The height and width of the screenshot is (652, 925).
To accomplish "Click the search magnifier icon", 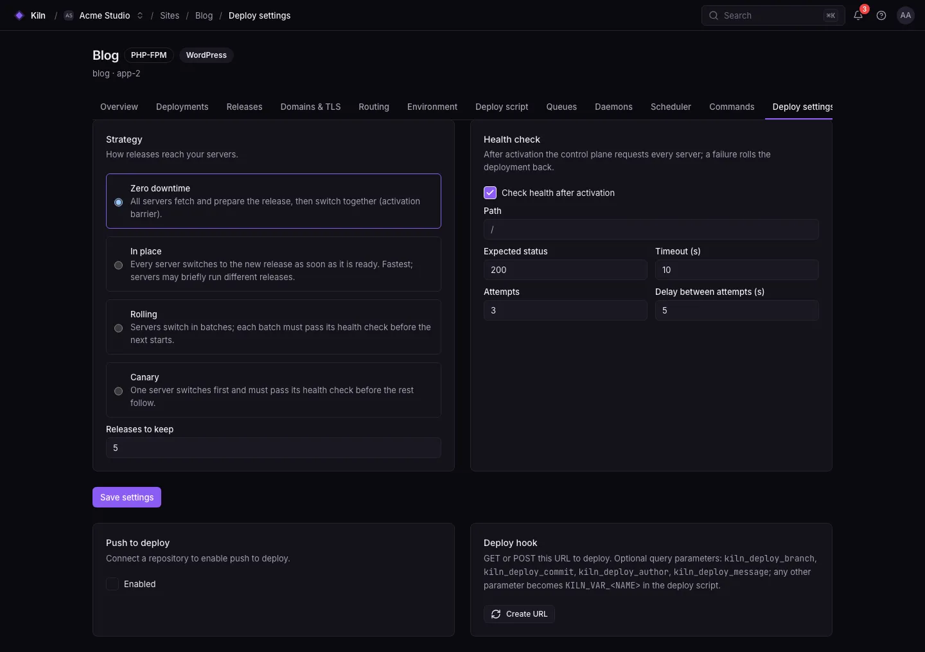I will 714,15.
